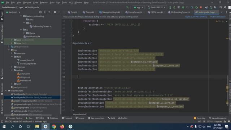Open the Profiler gauge toolbar icon
The image size is (231, 130).
(192, 7)
